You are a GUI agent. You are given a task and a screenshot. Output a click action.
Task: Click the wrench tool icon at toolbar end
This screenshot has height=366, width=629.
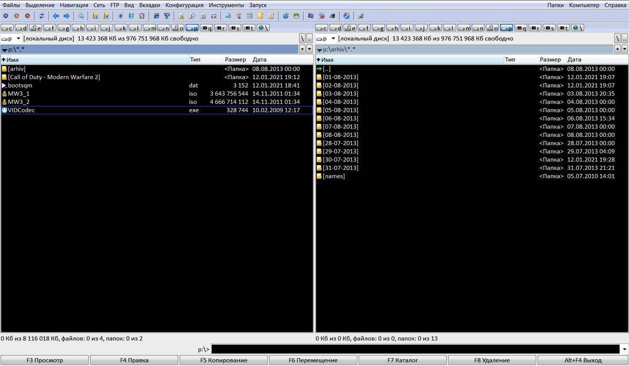[x=361, y=15]
